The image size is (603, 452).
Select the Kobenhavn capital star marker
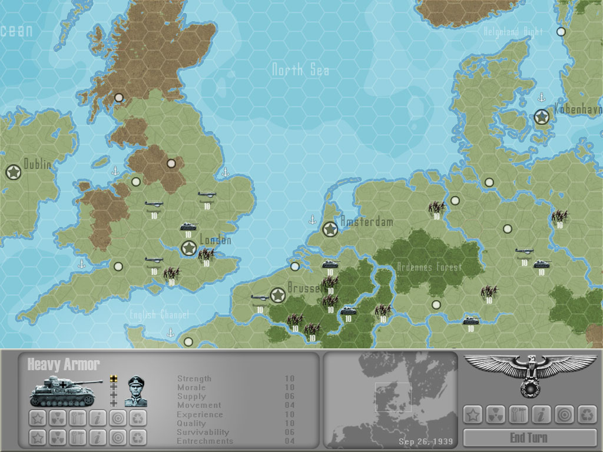(x=541, y=117)
